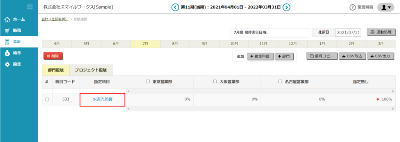The width and height of the screenshot is (400, 142).
Task: Open the 水道光熱費 account link
Action: pos(103,99)
